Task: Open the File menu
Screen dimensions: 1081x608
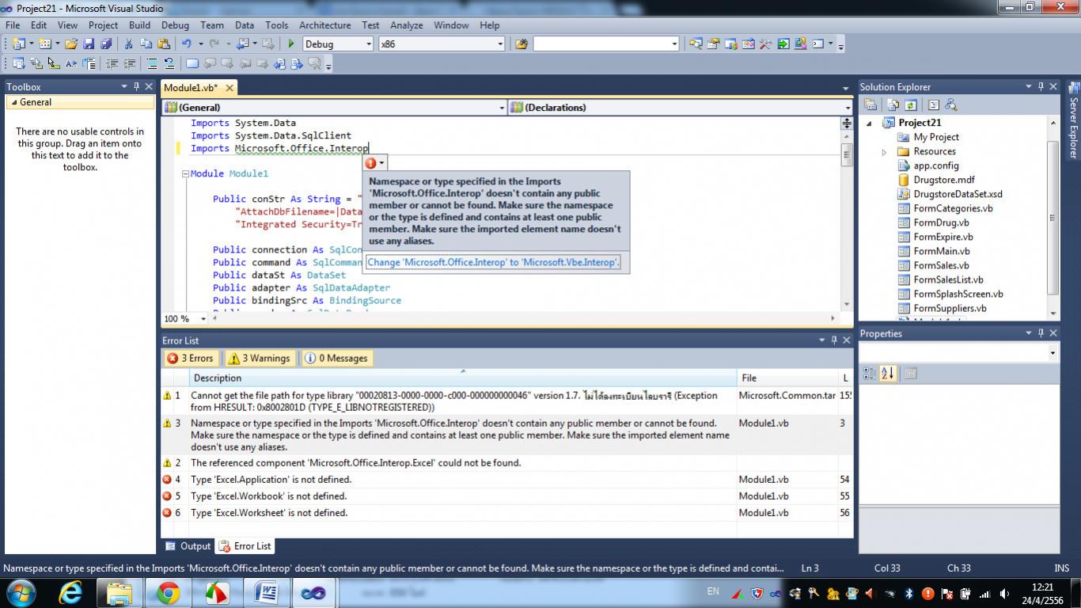Action: [13, 25]
